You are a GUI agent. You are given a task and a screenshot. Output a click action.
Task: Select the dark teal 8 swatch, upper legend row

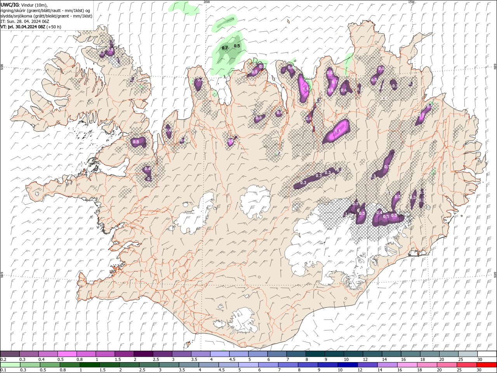point(315,354)
